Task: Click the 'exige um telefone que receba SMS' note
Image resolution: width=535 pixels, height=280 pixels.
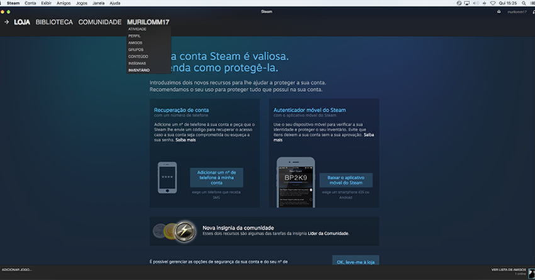Action: [x=217, y=195]
